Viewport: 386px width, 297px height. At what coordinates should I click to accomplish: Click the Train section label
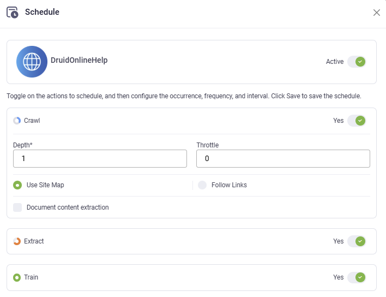(31, 277)
